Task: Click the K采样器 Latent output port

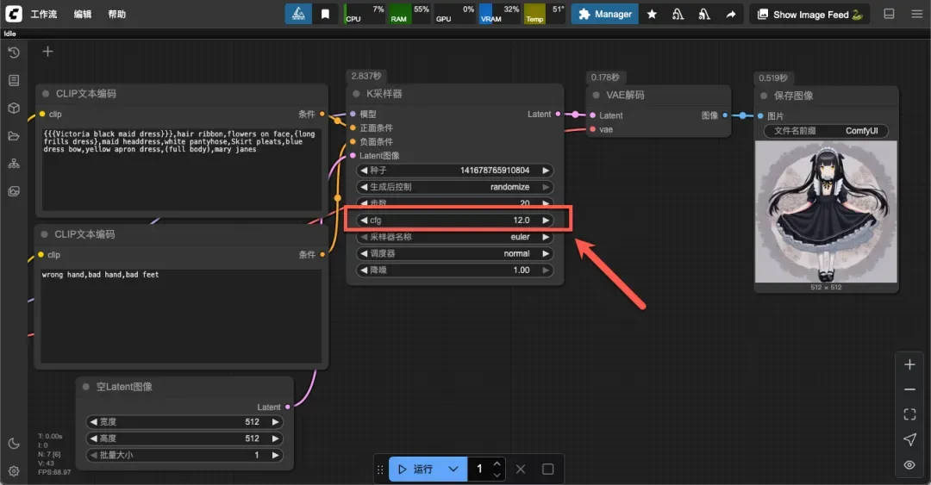Action: coord(558,114)
